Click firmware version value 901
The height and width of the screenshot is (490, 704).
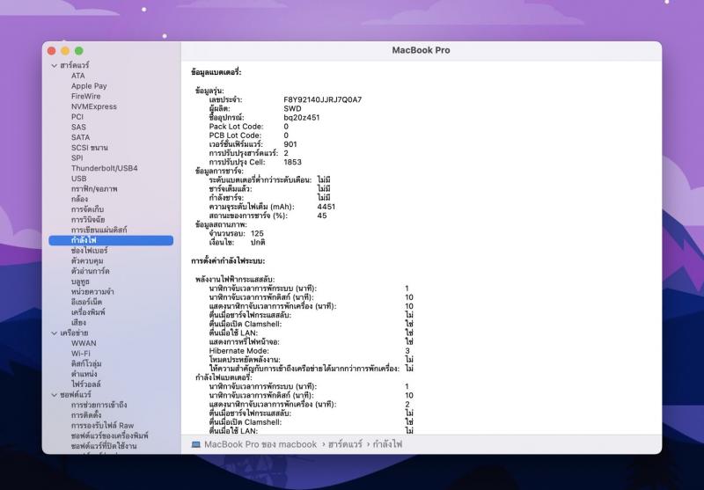[x=290, y=144]
